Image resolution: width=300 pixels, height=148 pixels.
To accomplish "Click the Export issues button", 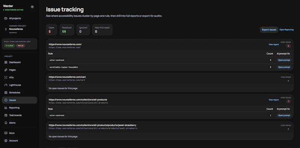I will pyautogui.click(x=269, y=30).
